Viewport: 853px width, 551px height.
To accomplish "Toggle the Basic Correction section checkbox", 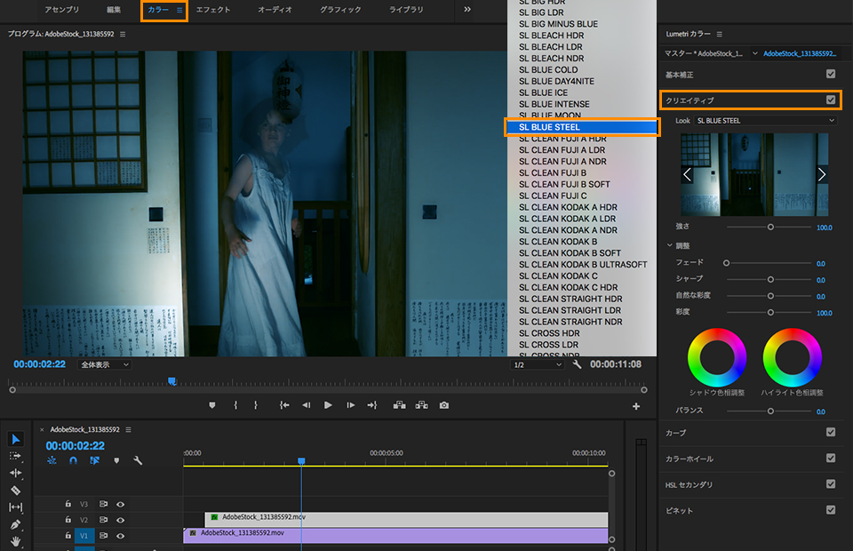I will point(831,74).
